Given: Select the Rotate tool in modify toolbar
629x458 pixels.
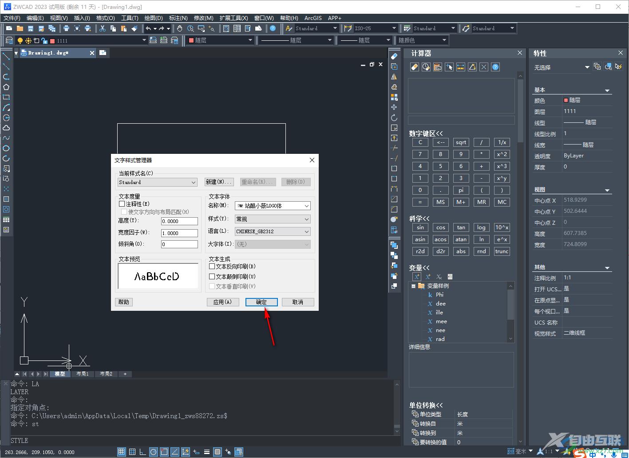Looking at the screenshot, I should (394, 117).
